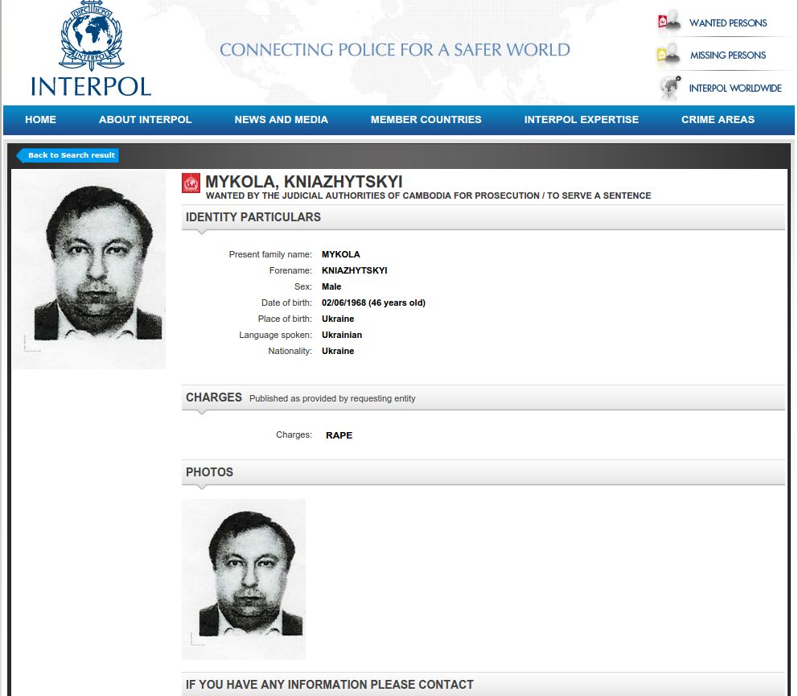The image size is (798, 696).
Task: Click the INTERPOL globe emblem logo
Action: 92,35
